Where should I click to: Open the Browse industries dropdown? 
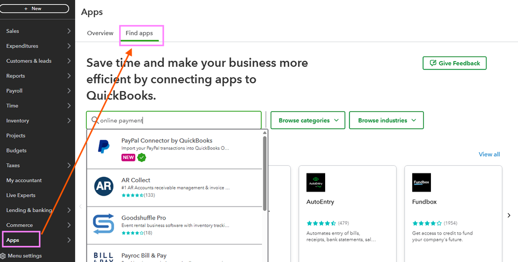tap(386, 120)
